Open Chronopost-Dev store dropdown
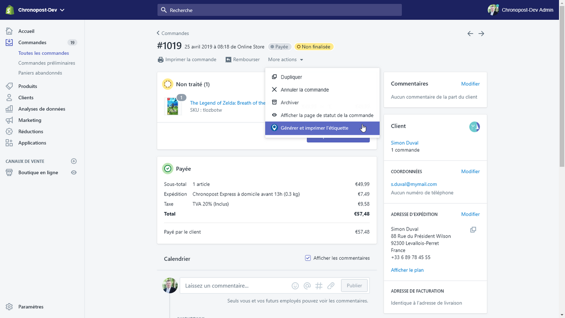The height and width of the screenshot is (318, 565). pos(41,10)
